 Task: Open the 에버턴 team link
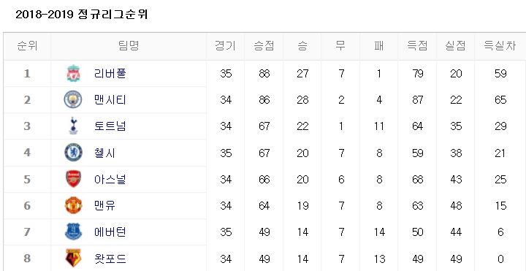(110, 232)
